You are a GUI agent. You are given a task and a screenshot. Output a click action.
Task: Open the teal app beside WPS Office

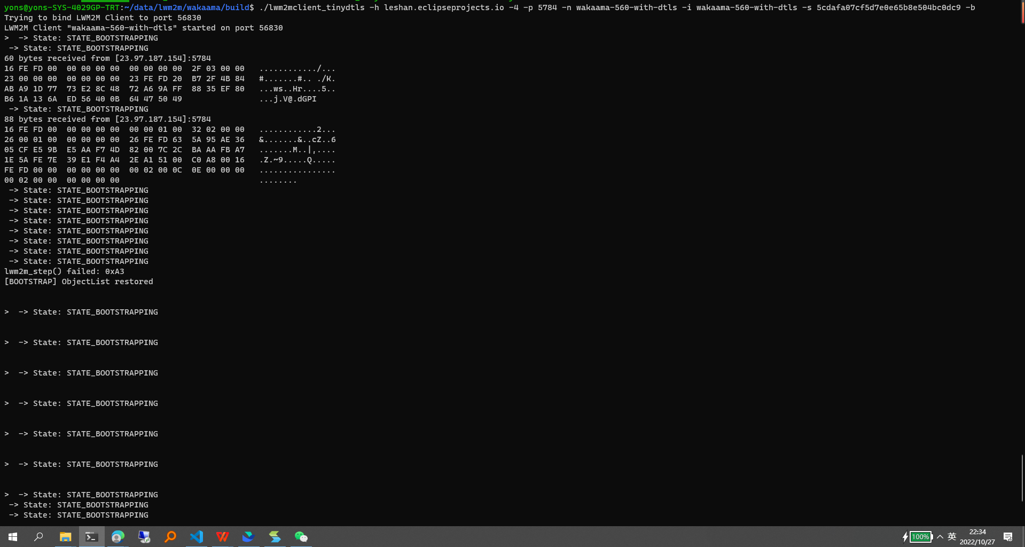click(x=248, y=537)
